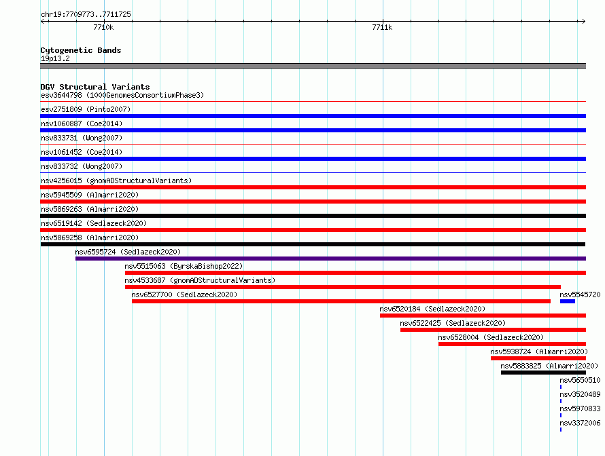The height and width of the screenshot is (456, 605).
Task: Click the 7710k ruler label
Action: [103, 27]
